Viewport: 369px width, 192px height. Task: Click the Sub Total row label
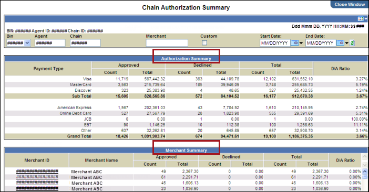point(81,96)
